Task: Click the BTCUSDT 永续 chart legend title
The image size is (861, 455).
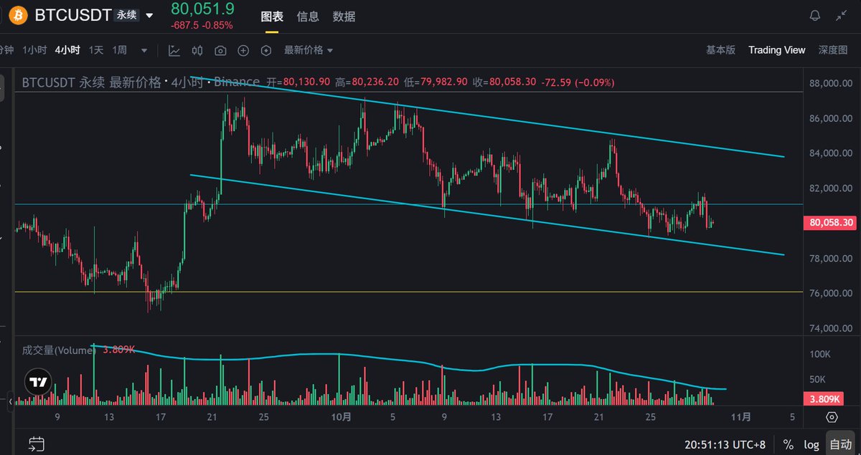Action: [92, 82]
